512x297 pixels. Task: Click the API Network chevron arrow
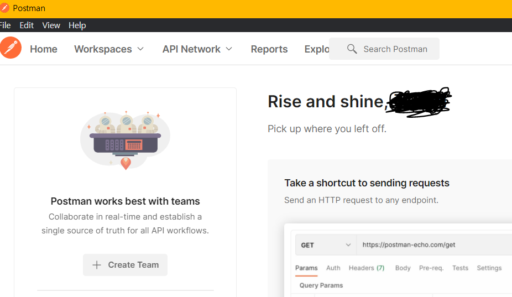point(229,49)
